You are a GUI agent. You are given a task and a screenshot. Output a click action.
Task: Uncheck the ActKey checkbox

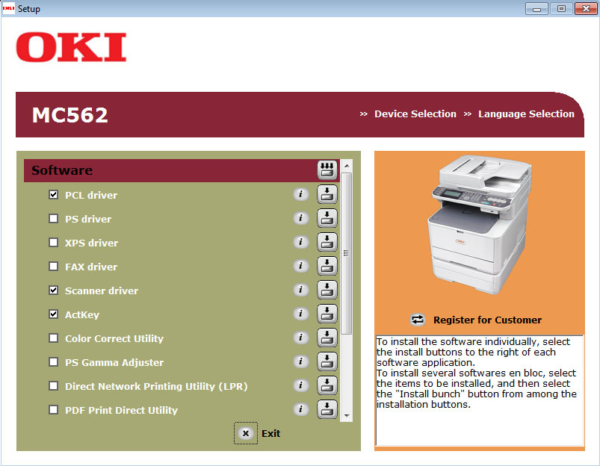click(x=54, y=314)
